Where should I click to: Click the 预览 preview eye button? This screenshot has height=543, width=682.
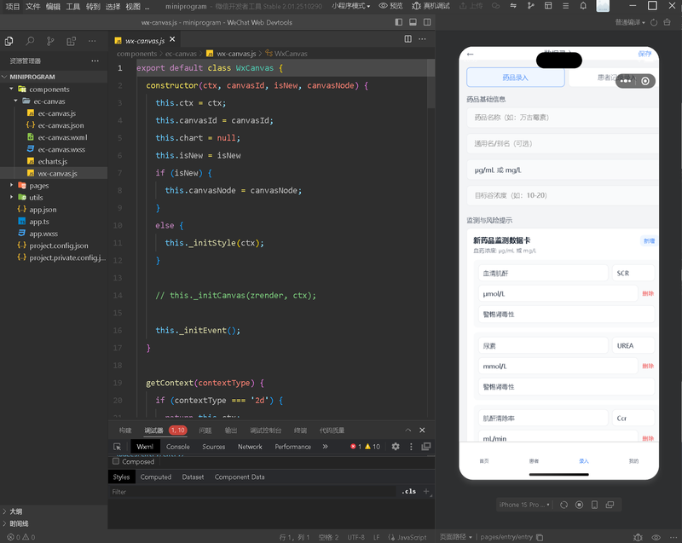click(x=390, y=6)
